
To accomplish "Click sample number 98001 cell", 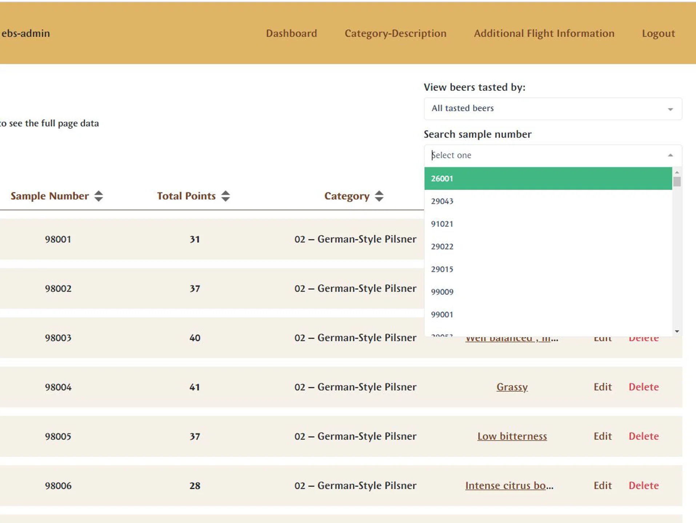I will click(x=58, y=239).
